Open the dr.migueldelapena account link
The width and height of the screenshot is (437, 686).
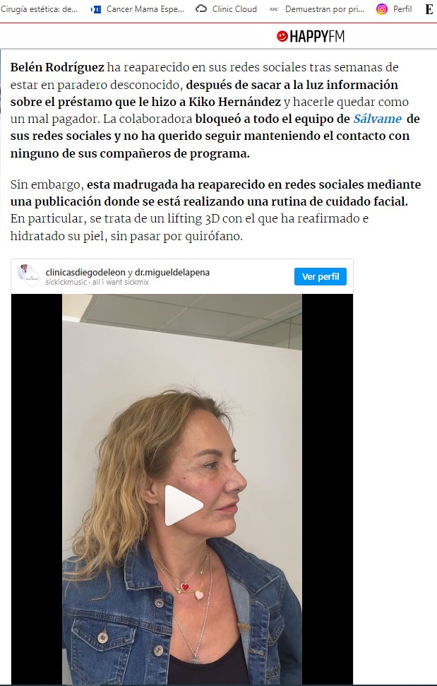(172, 272)
